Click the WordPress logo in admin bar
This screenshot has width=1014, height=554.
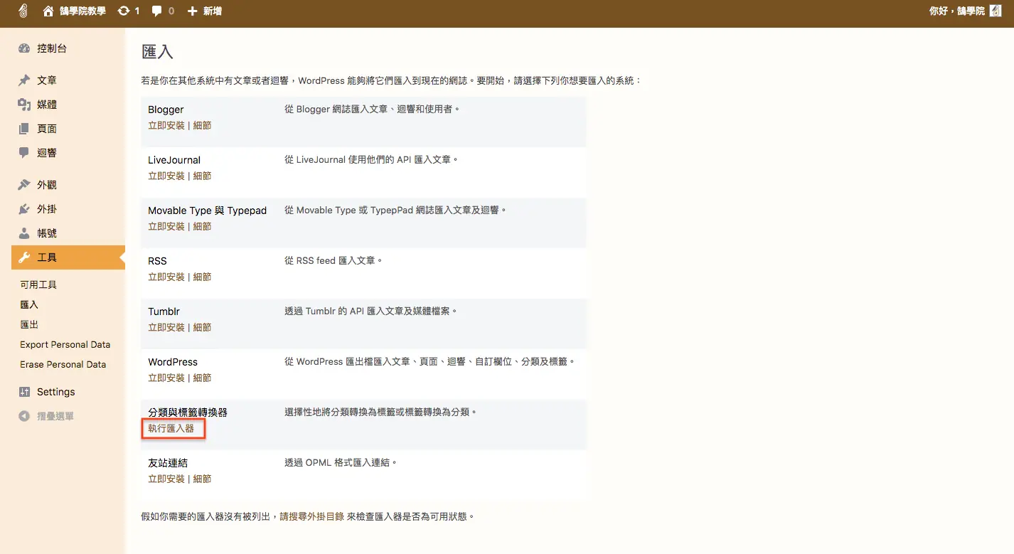23,11
